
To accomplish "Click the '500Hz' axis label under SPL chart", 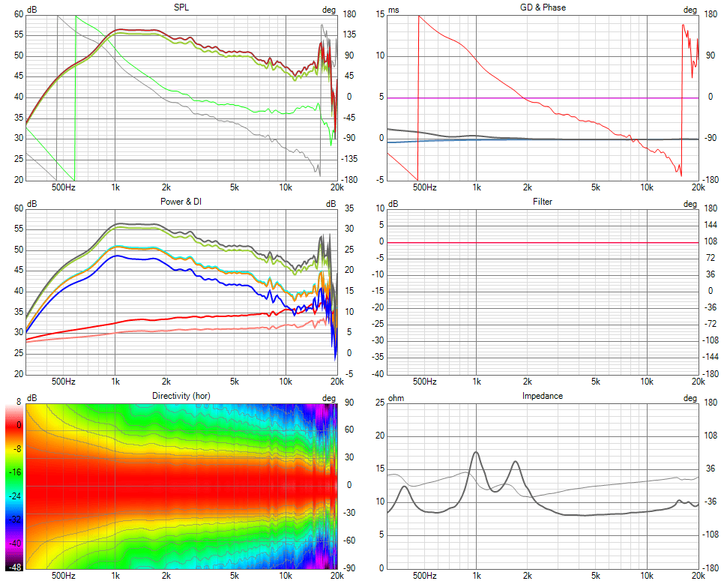I will pos(63,187).
